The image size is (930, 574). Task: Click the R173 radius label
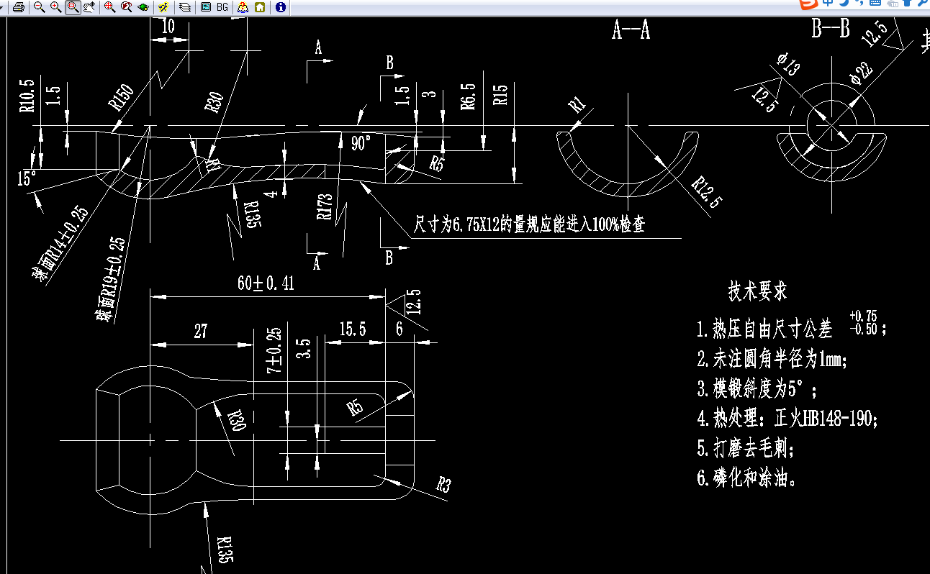coord(326,206)
